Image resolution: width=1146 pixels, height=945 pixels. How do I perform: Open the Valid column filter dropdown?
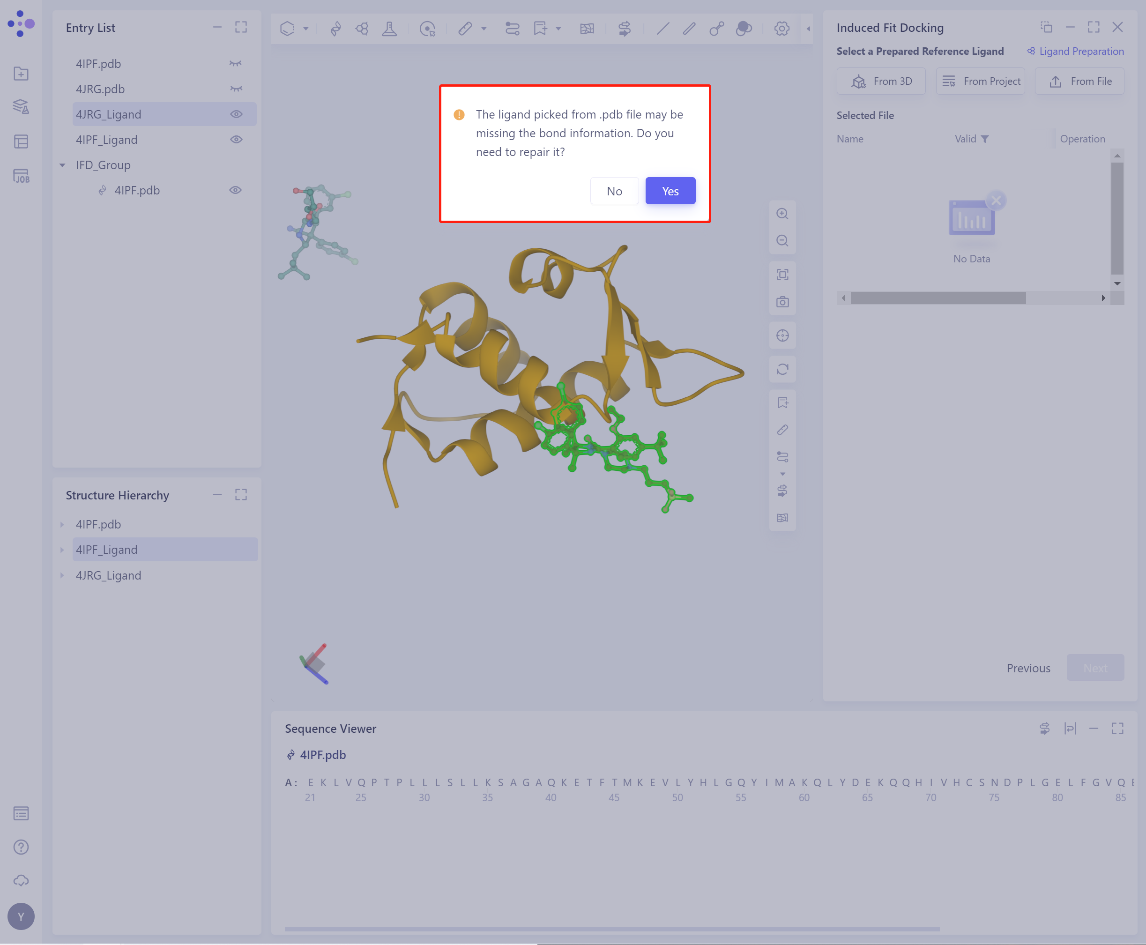[x=985, y=139]
